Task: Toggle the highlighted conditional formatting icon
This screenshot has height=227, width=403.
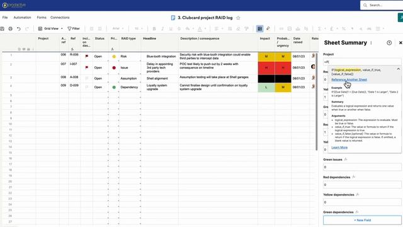Action: [x=260, y=28]
